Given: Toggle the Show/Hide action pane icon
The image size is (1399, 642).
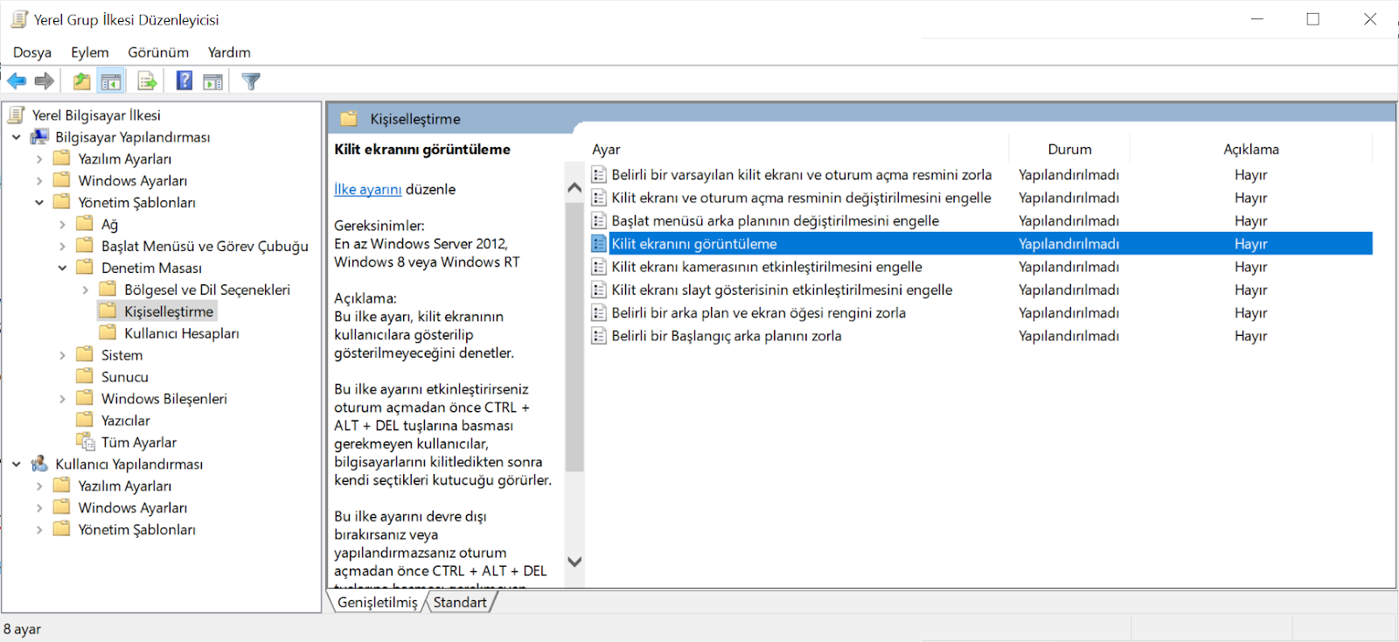Looking at the screenshot, I should click(x=212, y=81).
